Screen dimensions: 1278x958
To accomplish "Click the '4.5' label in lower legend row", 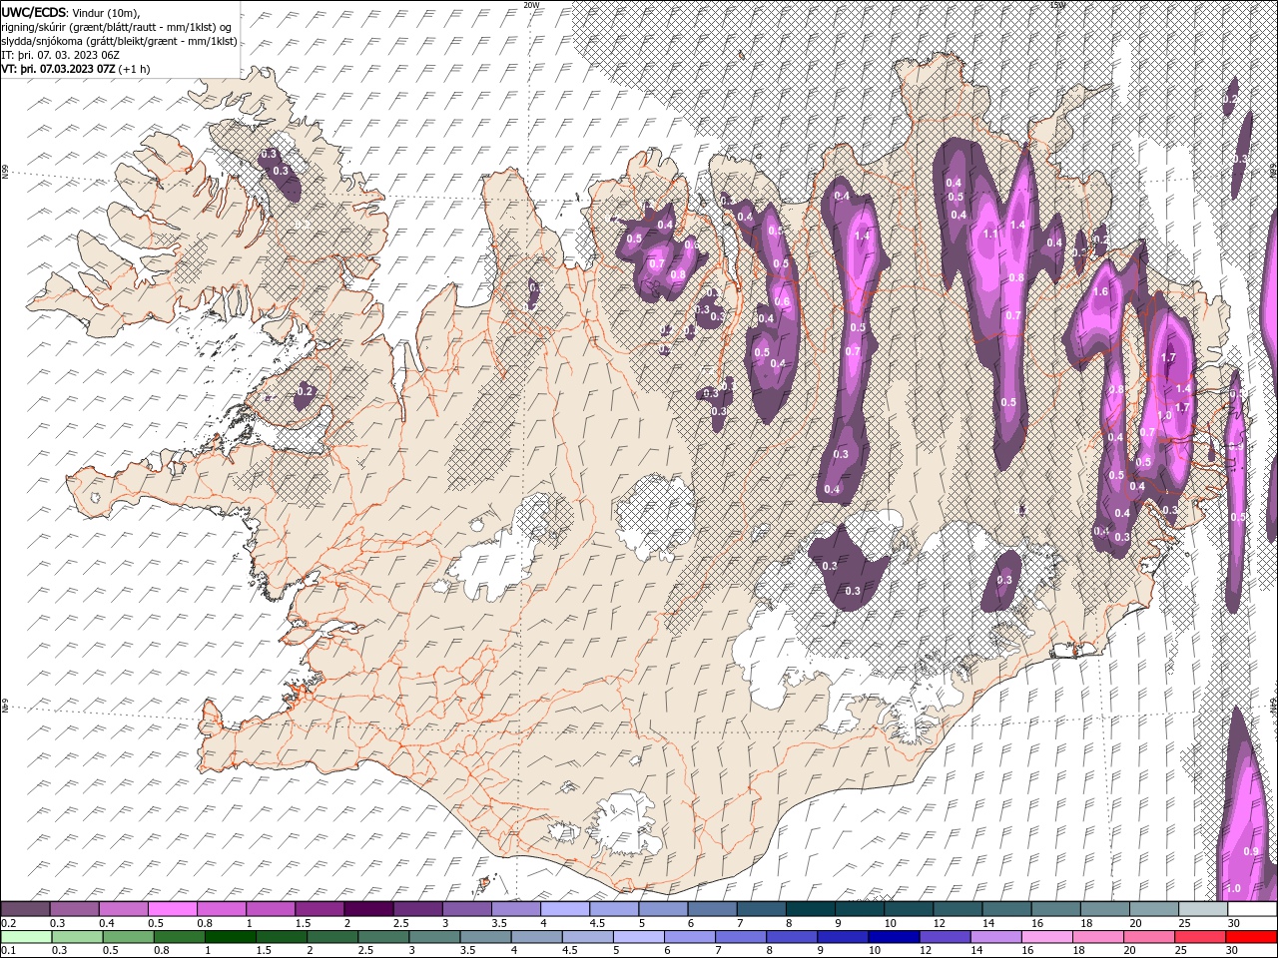I will pyautogui.click(x=570, y=950).
